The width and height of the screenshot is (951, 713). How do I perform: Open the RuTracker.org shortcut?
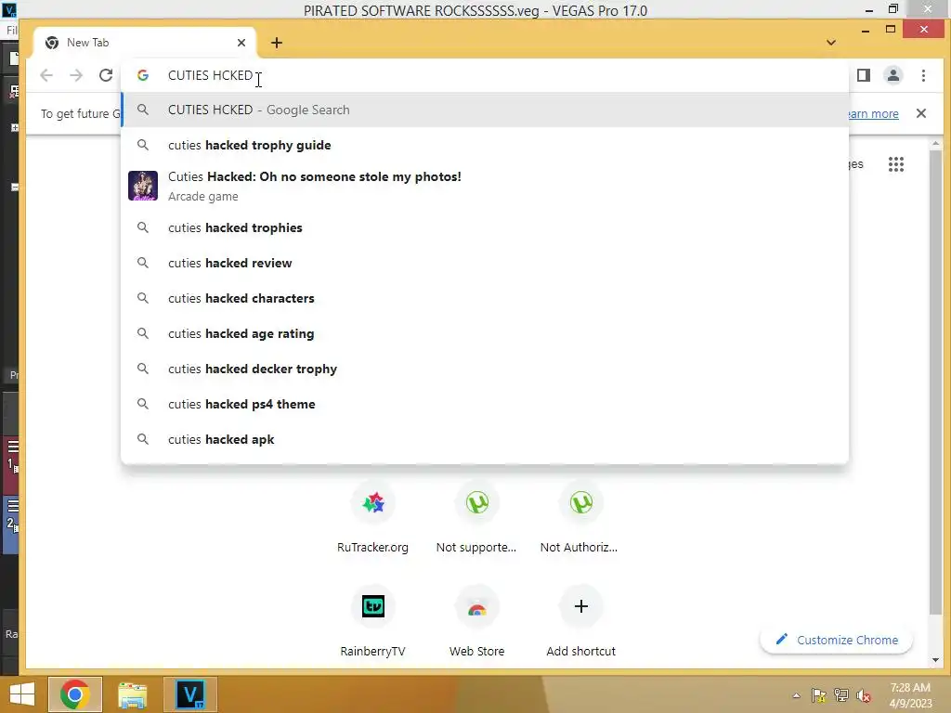(373, 516)
